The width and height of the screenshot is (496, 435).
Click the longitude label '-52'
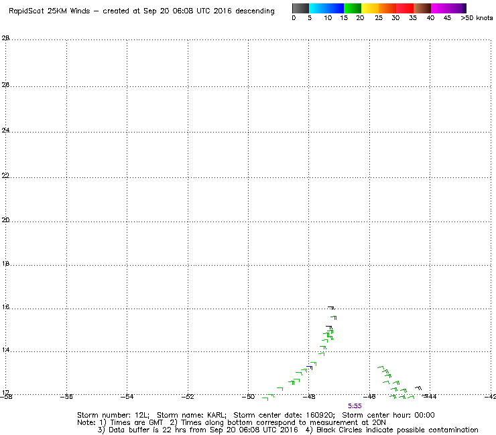point(188,397)
